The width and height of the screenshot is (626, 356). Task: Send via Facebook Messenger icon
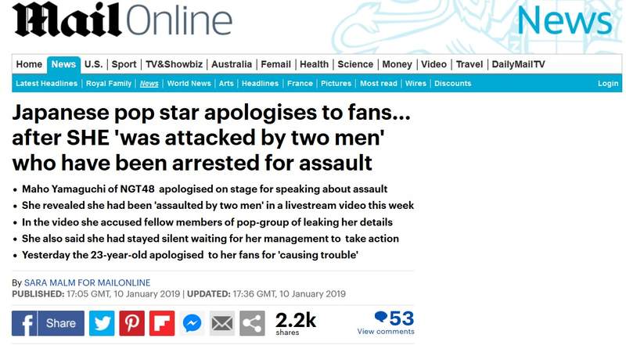point(192,323)
